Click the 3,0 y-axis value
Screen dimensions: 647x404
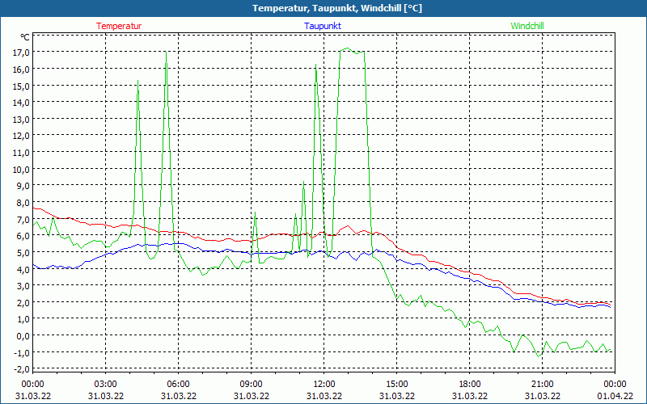click(x=23, y=286)
